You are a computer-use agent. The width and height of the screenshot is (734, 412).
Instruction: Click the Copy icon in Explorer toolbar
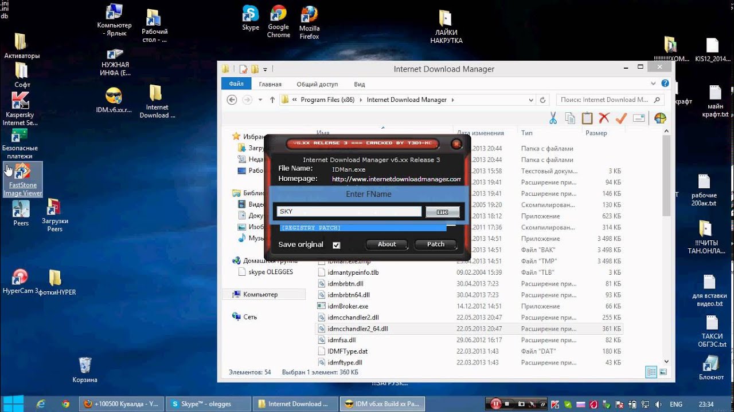(570, 118)
